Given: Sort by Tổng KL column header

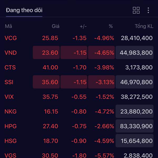Looking at the screenshot, I should [x=144, y=26].
